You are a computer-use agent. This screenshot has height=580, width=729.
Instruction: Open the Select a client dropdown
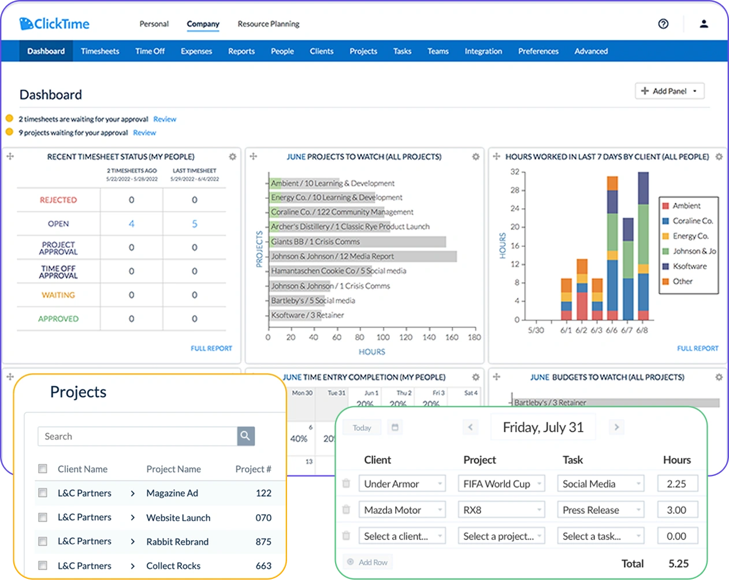point(402,536)
